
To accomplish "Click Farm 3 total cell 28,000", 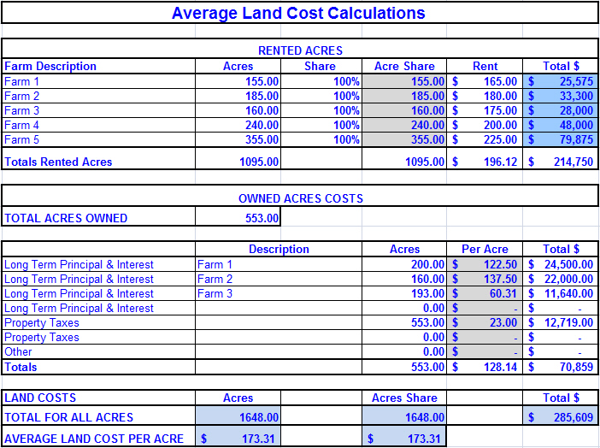I will [x=560, y=110].
